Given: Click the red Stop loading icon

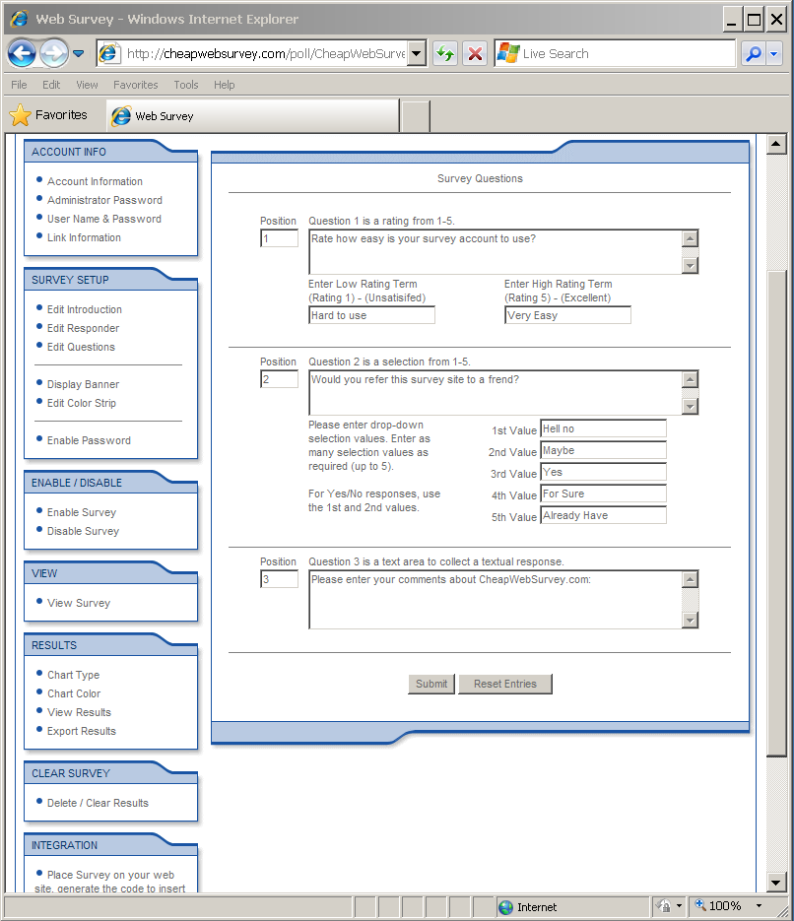Looking at the screenshot, I should click(x=475, y=54).
